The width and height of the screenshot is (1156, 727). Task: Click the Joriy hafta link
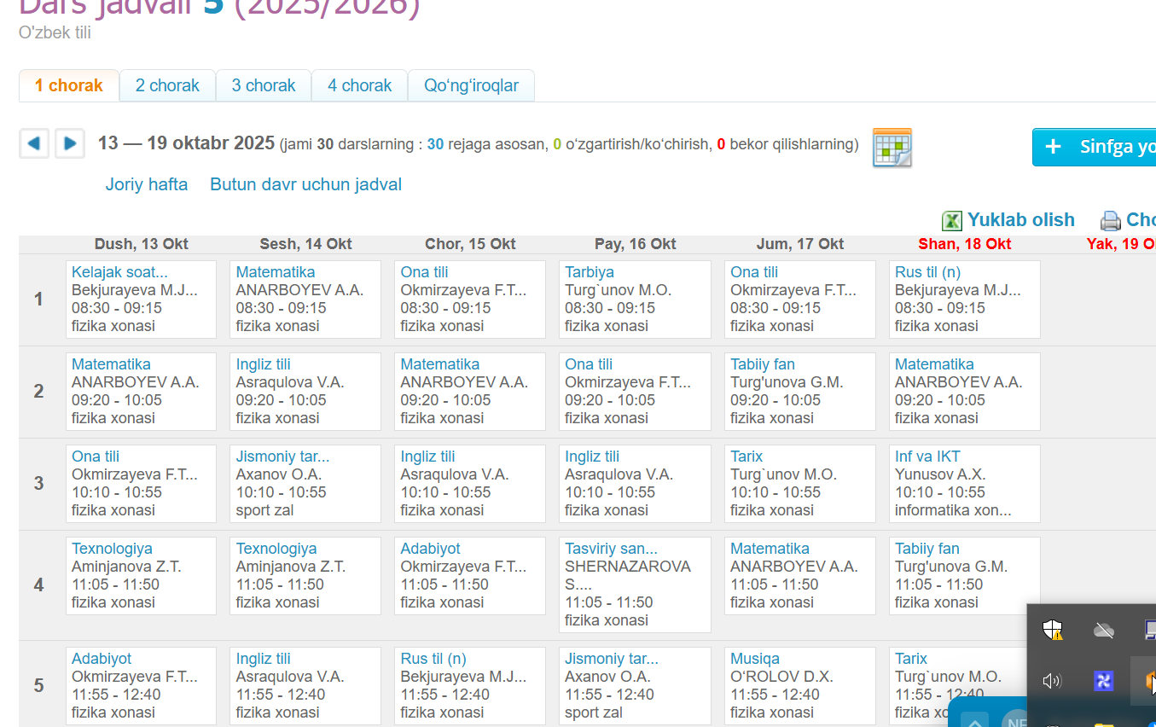click(147, 184)
